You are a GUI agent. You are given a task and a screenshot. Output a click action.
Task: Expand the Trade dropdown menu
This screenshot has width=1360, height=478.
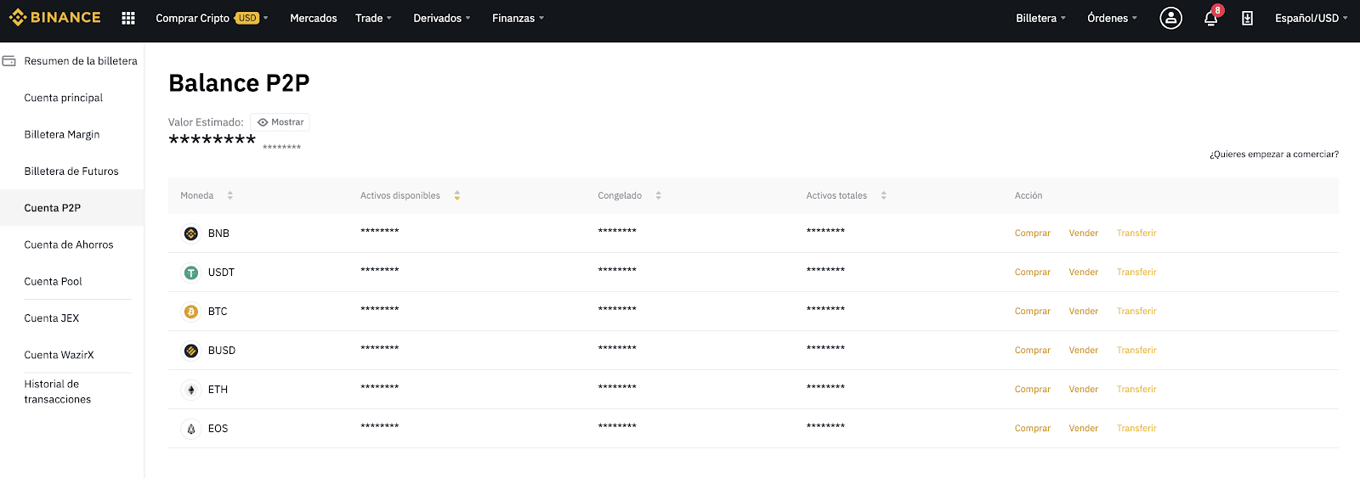(x=373, y=18)
